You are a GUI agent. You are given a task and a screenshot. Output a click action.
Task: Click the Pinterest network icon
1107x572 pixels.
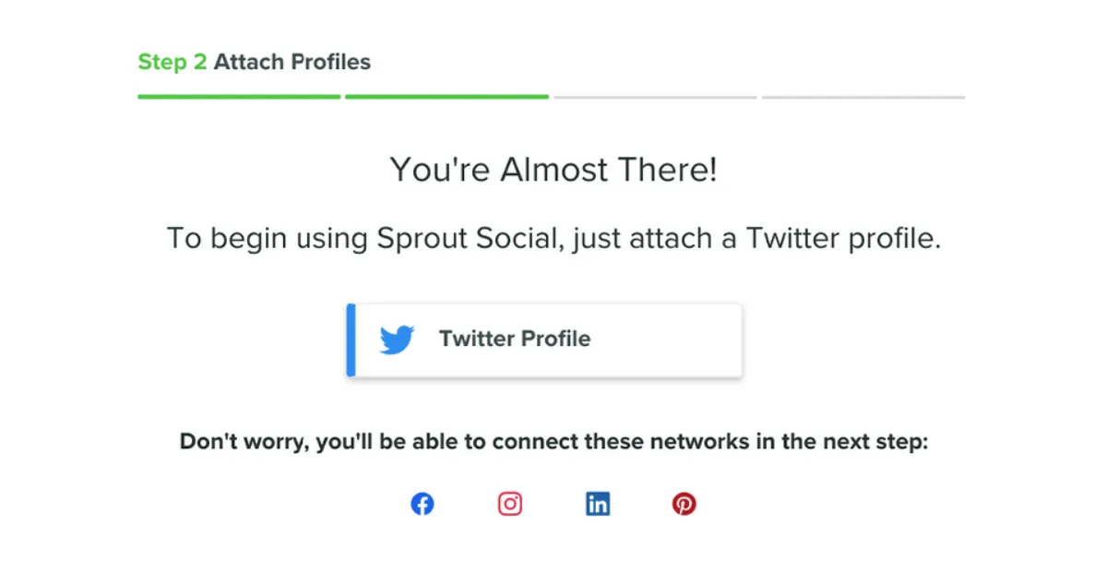(x=684, y=505)
